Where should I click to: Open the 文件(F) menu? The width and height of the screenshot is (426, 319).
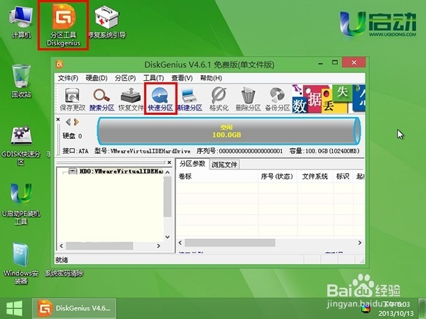[68, 78]
